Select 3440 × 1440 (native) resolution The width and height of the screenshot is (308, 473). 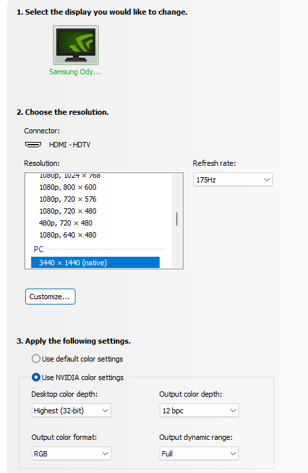pos(95,263)
